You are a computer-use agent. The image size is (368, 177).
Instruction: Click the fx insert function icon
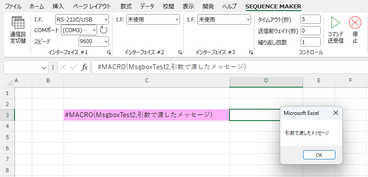click(x=84, y=67)
